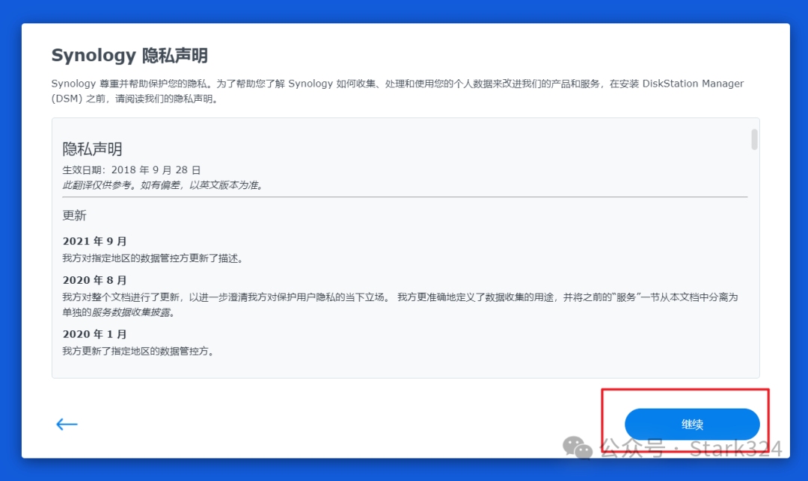Click the 更新 section heading
The width and height of the screenshot is (808, 481).
tap(73, 215)
